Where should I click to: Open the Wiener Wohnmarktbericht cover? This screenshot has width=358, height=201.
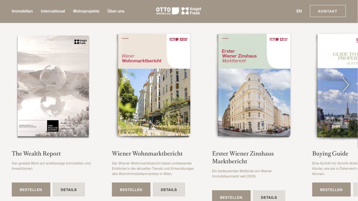tap(154, 85)
